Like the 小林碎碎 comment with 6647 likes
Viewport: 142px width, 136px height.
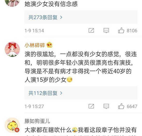pyautogui.click(x=121, y=106)
